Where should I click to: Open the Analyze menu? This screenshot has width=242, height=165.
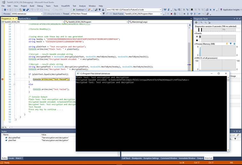coord(82,6)
